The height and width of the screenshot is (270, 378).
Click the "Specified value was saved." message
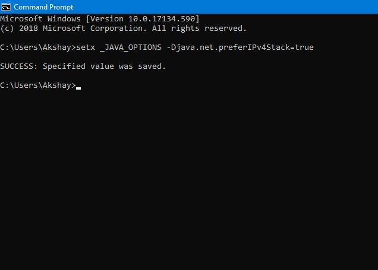point(104,66)
